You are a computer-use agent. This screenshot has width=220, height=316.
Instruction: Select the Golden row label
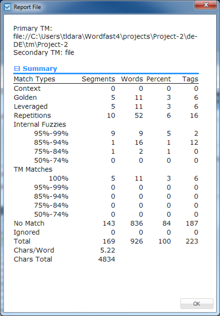[26, 98]
